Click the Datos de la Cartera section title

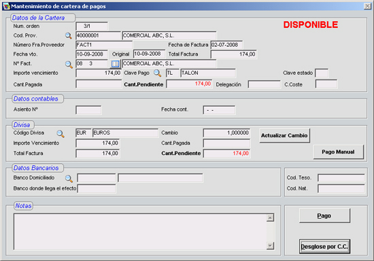38,18
